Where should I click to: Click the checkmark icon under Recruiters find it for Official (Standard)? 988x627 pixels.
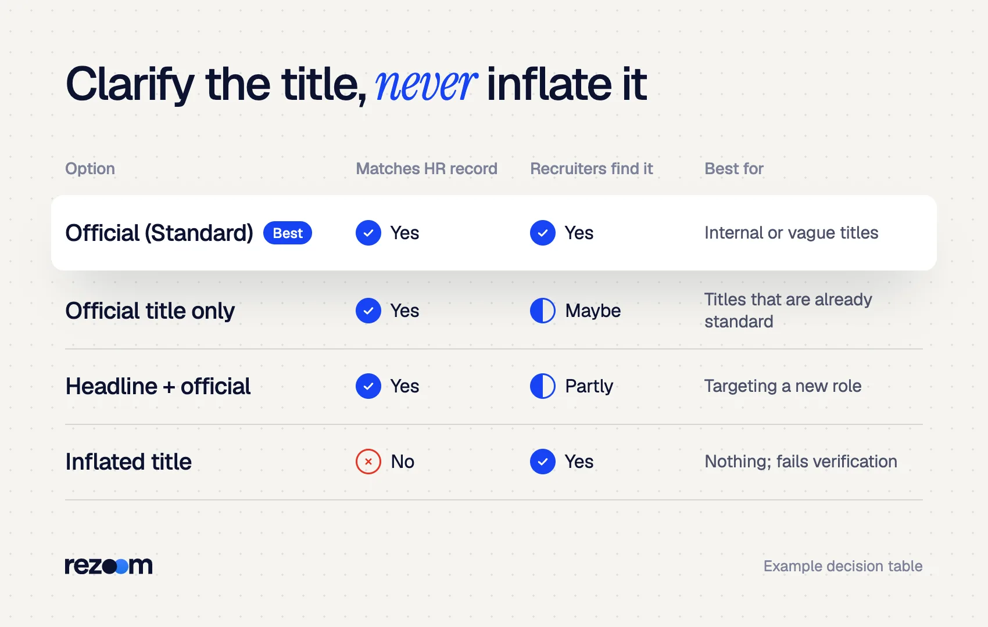click(543, 233)
